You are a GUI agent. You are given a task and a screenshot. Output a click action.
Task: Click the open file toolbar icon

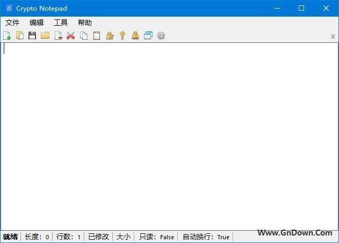point(20,35)
